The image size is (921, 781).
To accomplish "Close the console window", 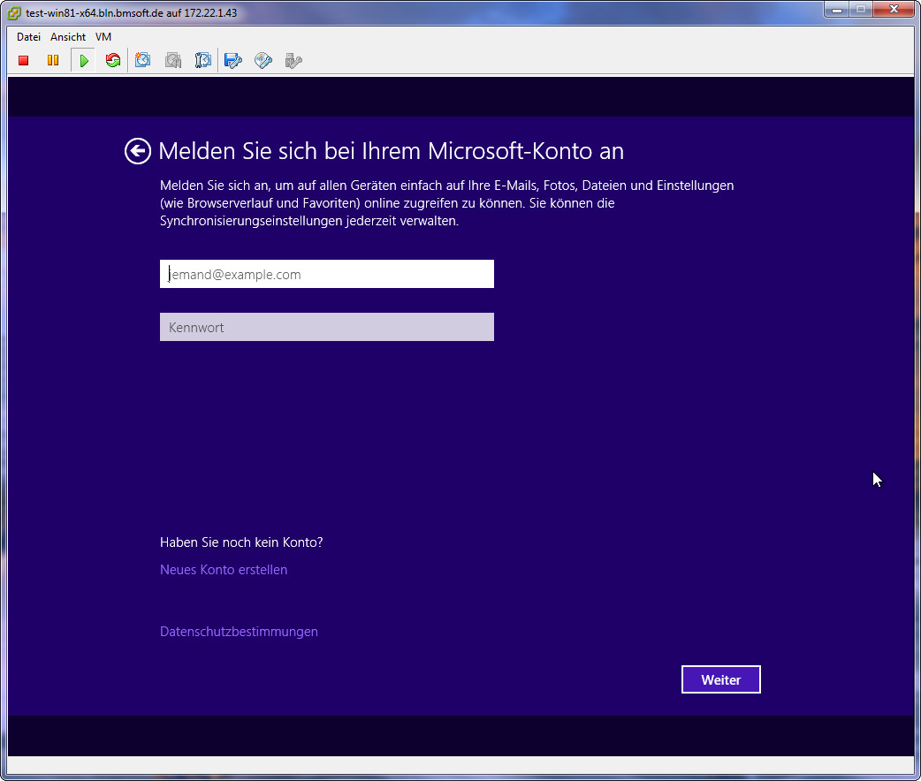I will point(894,10).
